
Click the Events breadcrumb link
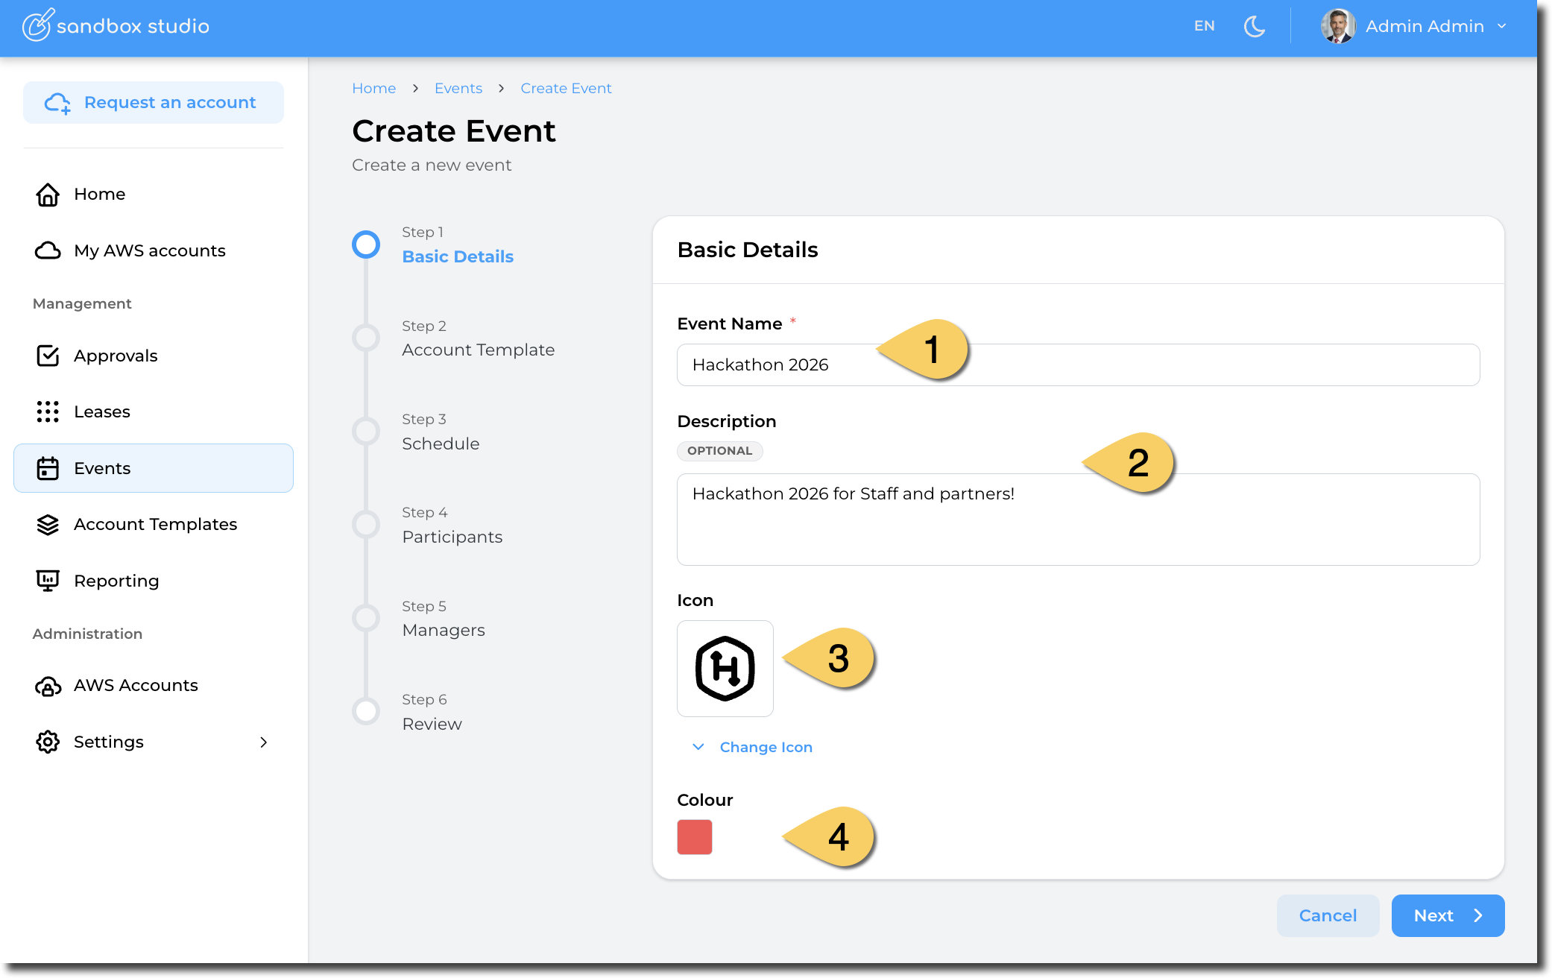(458, 89)
